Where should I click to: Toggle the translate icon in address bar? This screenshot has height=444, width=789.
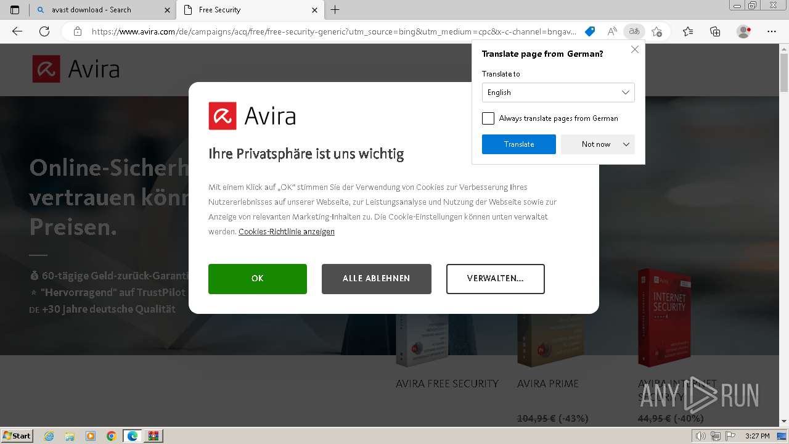coord(633,31)
